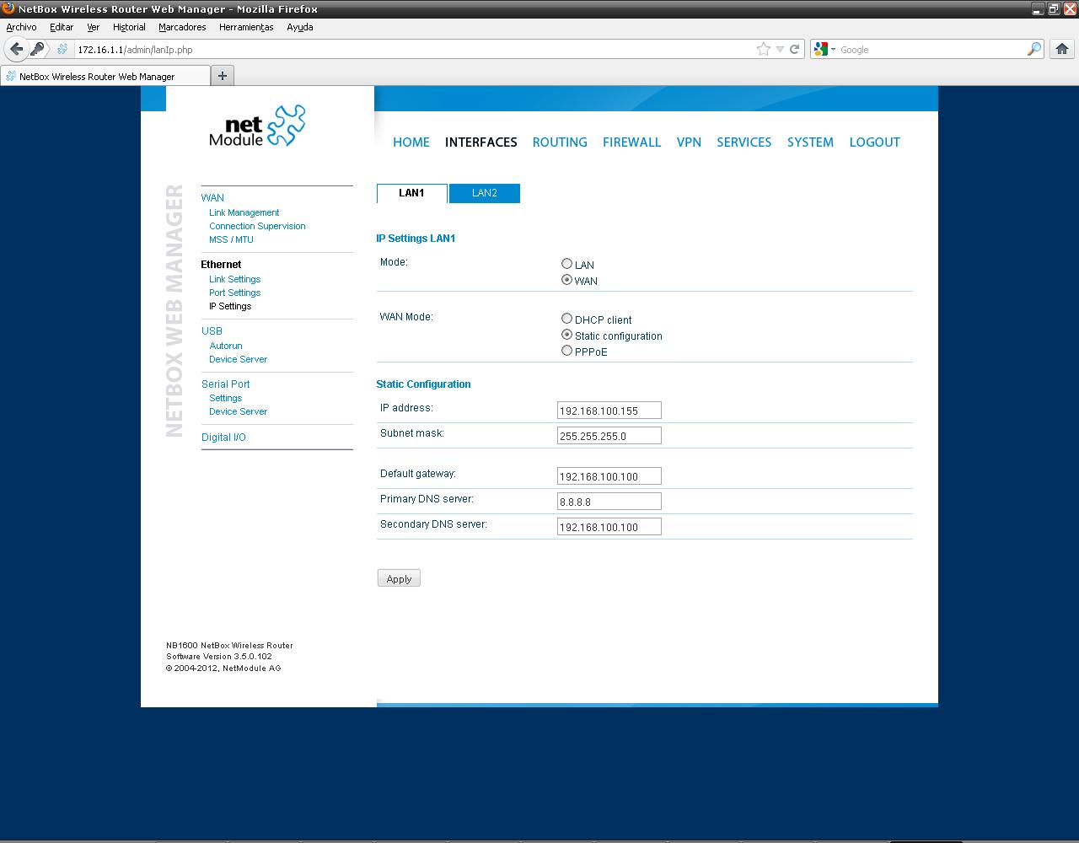This screenshot has width=1079, height=843.
Task: Reload the page with the refresh icon
Action: [x=794, y=49]
